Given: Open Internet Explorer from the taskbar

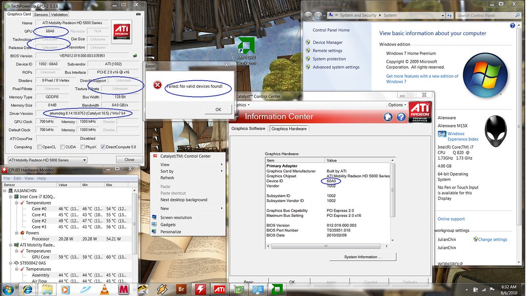Looking at the screenshot, I should (x=28, y=289).
